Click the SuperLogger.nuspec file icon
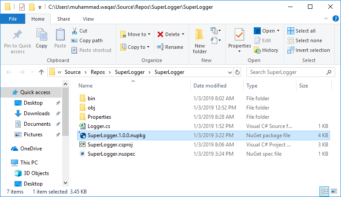The height and width of the screenshot is (197, 341). click(x=82, y=154)
